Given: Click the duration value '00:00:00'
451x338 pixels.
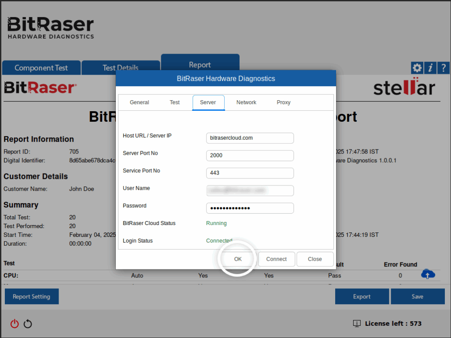Looking at the screenshot, I should pos(80,244).
